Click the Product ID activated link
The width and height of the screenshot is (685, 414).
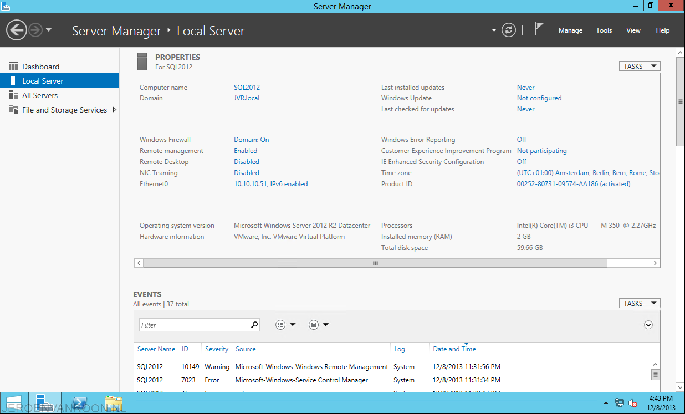(574, 184)
